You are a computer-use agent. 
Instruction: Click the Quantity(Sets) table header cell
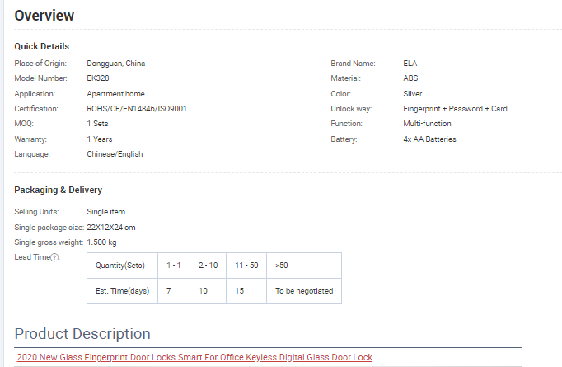[x=120, y=266]
